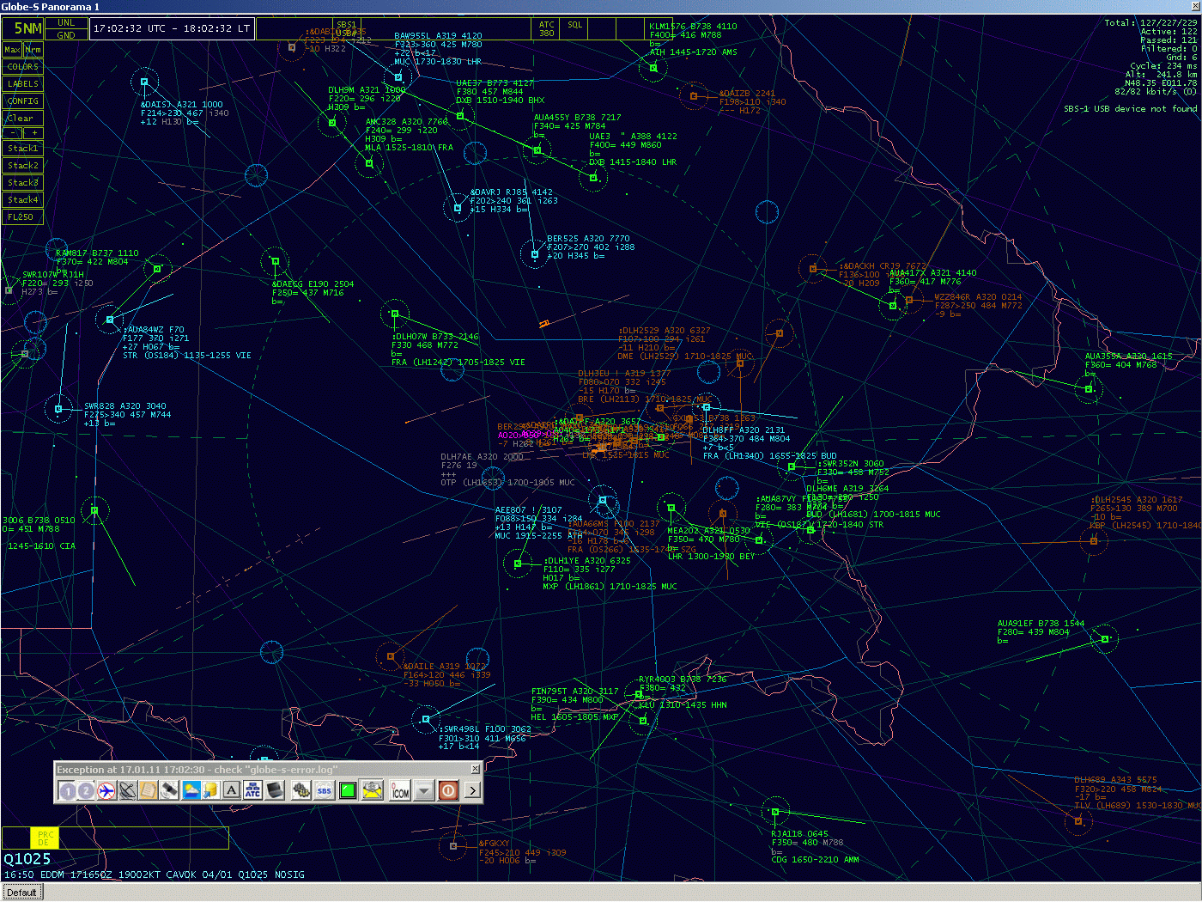Select the Default tab at bottom
Viewport: 1202px width, 902px height.
[x=21, y=893]
